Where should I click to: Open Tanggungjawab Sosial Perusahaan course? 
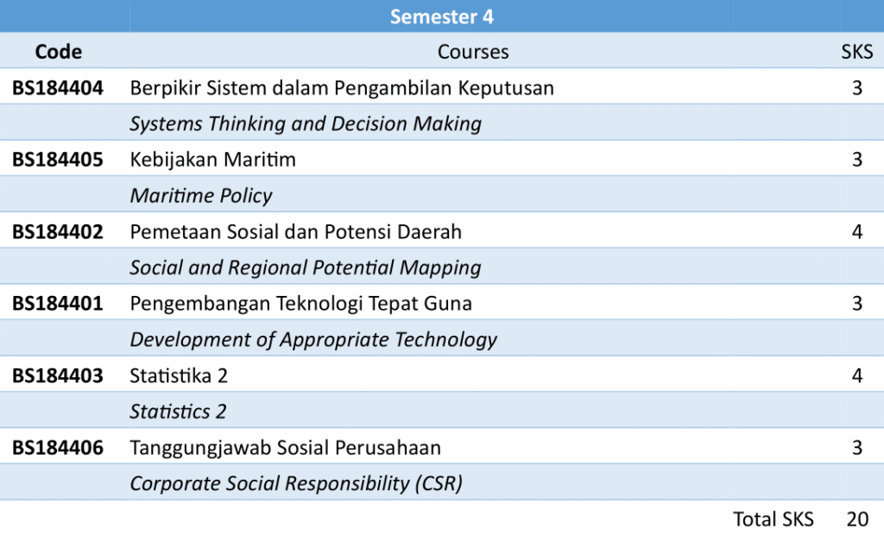285,448
